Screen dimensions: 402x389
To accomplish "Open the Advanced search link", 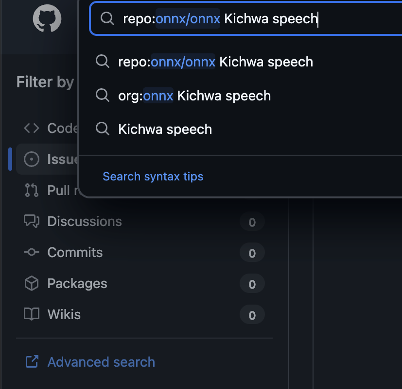I will 101,362.
